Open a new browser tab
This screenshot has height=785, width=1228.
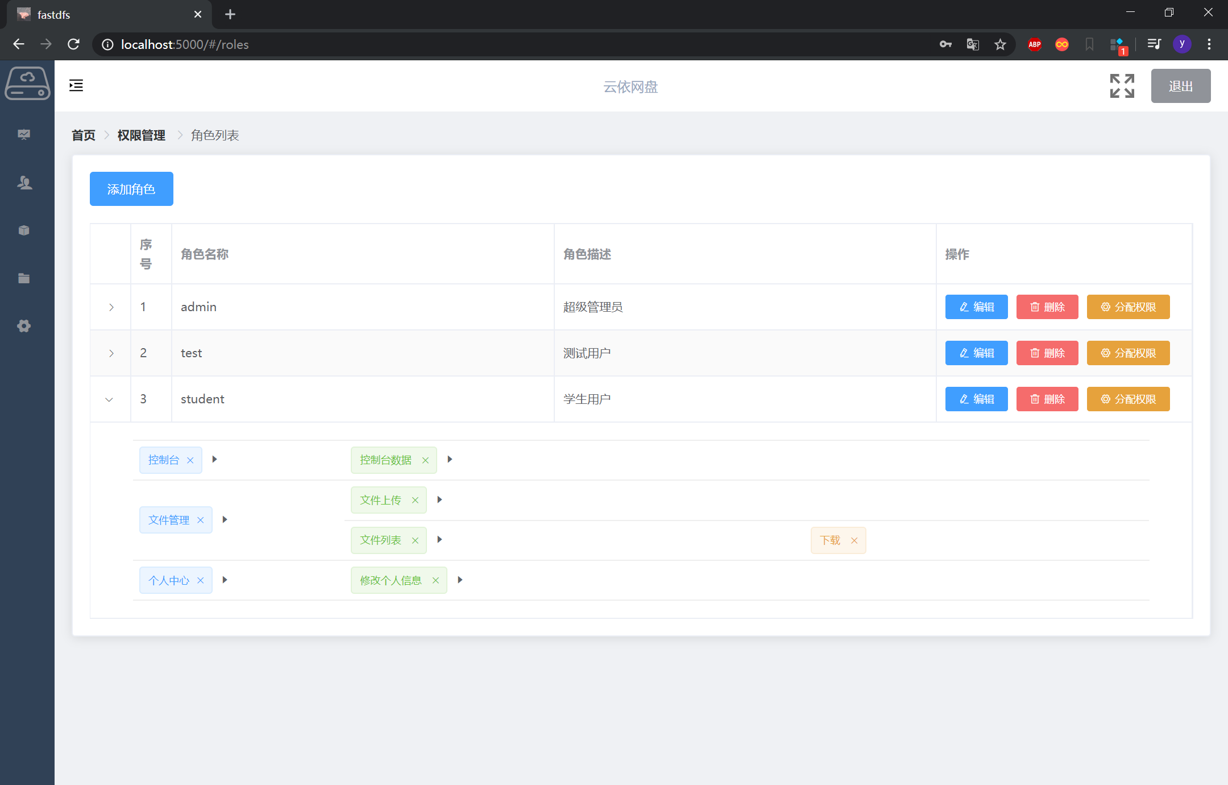pos(230,14)
